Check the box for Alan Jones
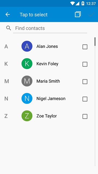Viewport: 98px width, 174px height. click(85, 47)
